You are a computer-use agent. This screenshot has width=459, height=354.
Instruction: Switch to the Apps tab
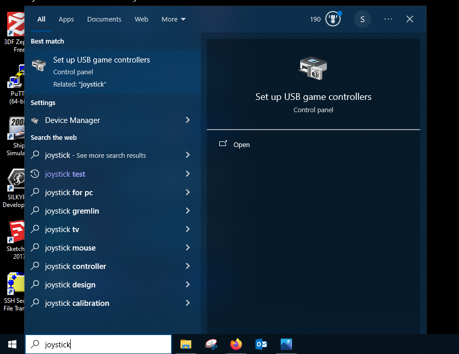point(66,19)
